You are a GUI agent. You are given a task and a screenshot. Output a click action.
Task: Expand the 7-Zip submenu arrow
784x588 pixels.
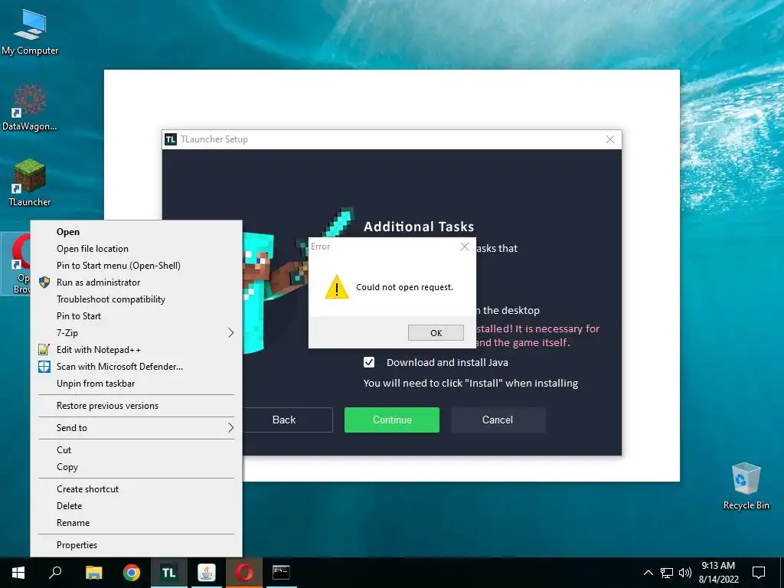[230, 333]
